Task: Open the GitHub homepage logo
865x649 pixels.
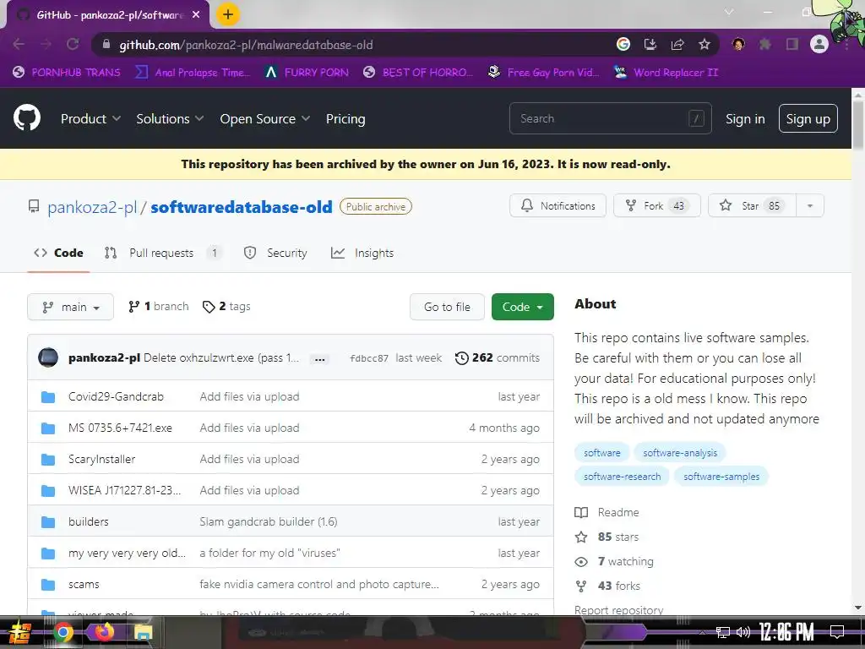Action: [x=26, y=117]
